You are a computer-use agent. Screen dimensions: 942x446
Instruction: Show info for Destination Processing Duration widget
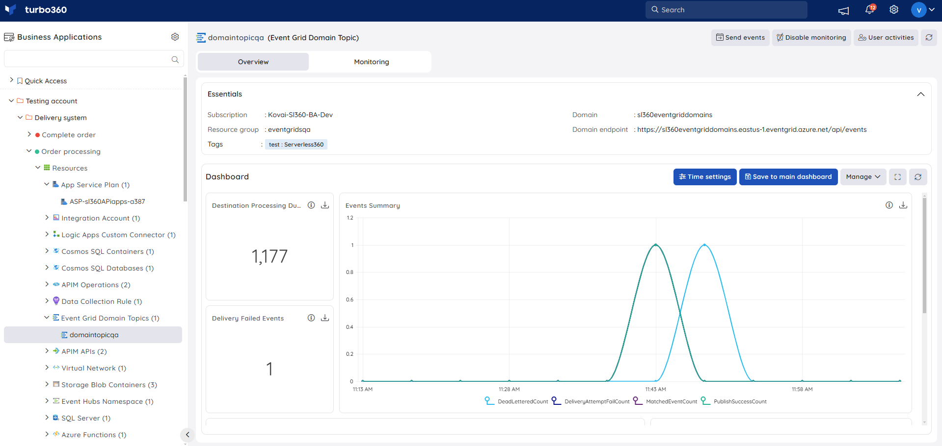click(x=311, y=205)
